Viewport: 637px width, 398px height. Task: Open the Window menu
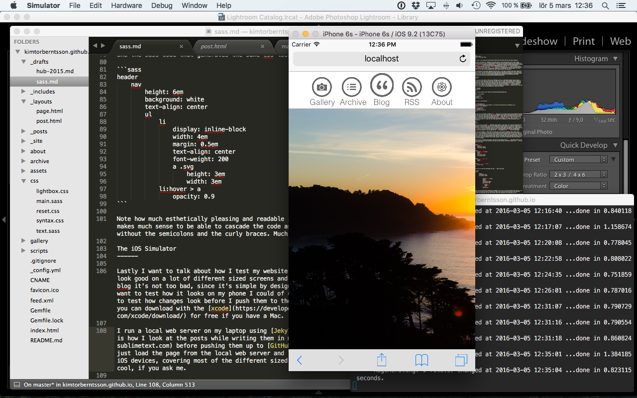click(x=195, y=5)
